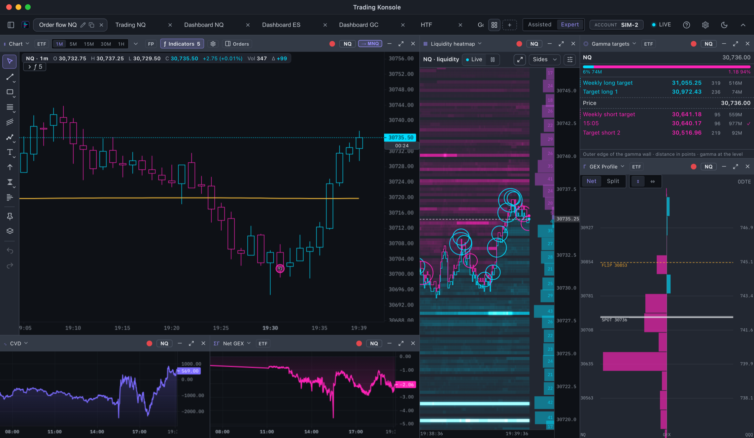Screen dimensions: 754x438
Task: Open the layers object tree
Action: 10,231
